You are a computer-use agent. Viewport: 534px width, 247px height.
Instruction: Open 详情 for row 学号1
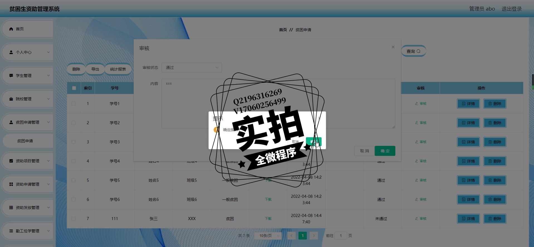point(468,104)
